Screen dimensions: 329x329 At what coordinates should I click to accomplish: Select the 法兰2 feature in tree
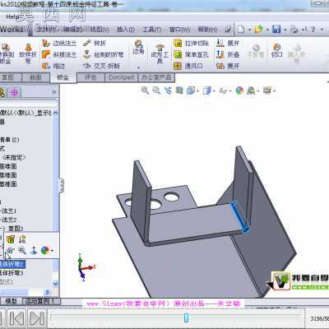(x=9, y=220)
